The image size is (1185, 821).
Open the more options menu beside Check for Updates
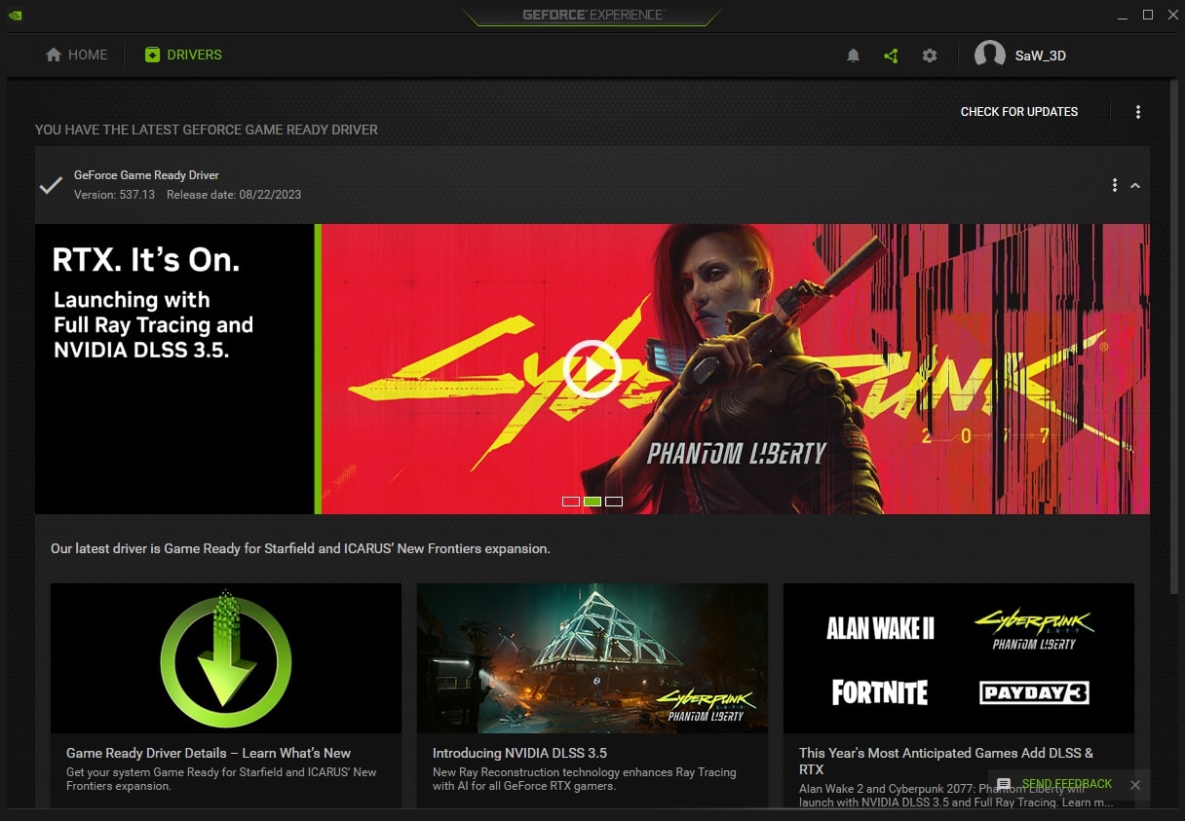point(1137,112)
